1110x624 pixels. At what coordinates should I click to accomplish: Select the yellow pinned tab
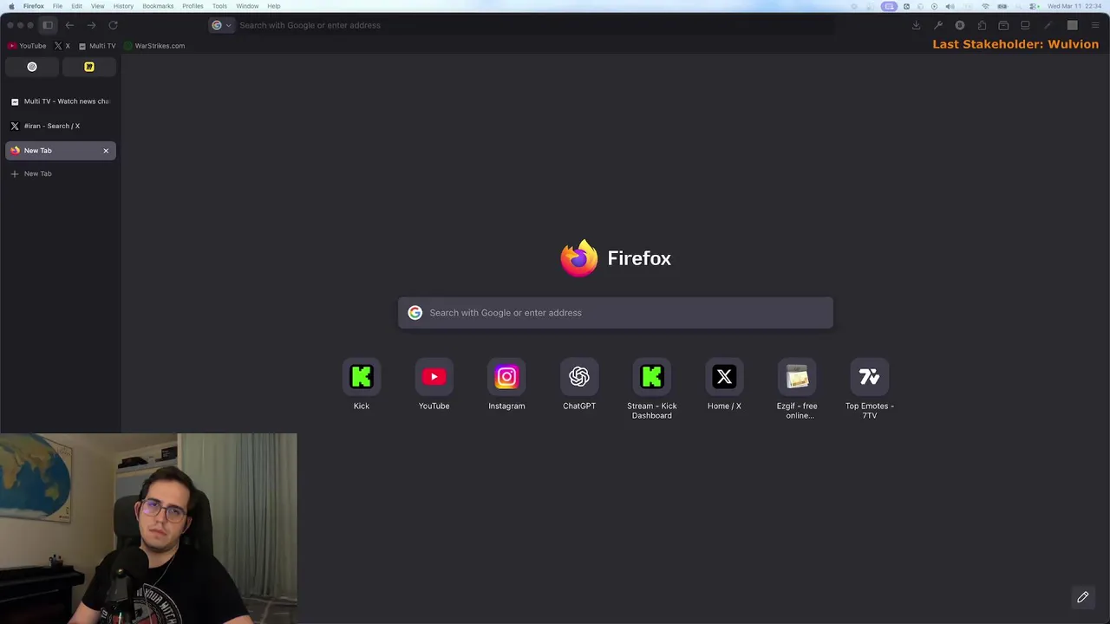88,67
